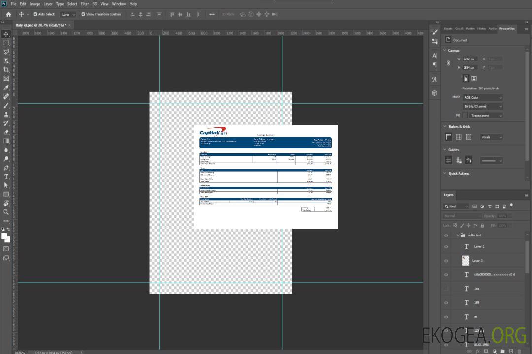
Task: Open the 16 Bits/Channel dropdown
Action: pos(483,106)
